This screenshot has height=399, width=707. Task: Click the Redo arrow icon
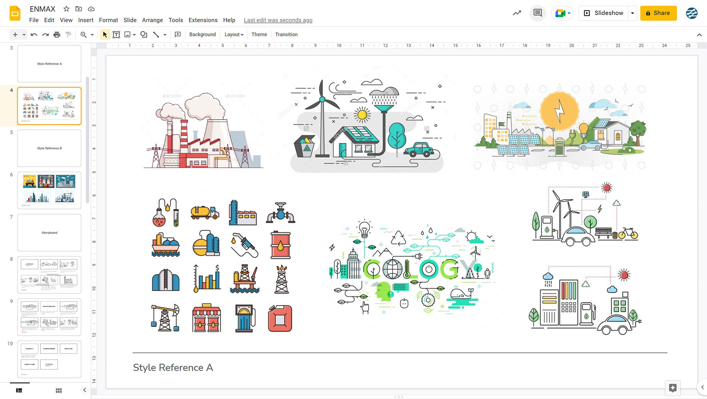tap(45, 35)
